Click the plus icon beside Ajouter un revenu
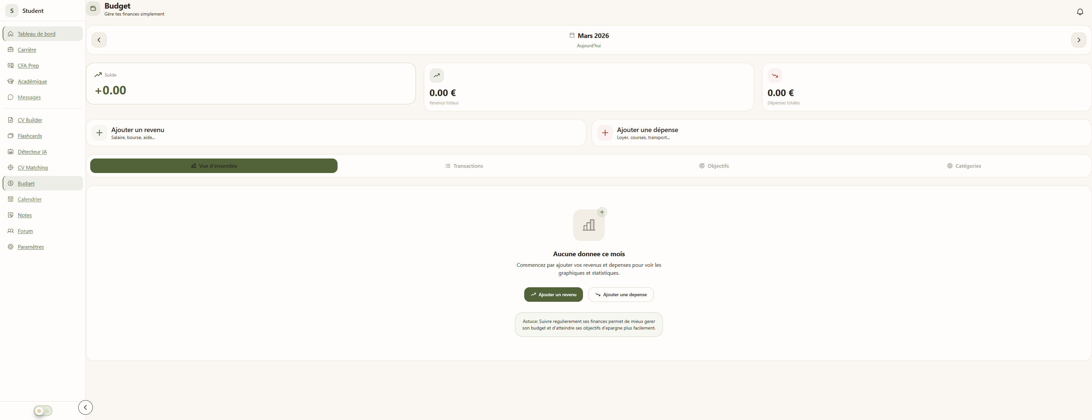The height and width of the screenshot is (420, 1092). click(x=99, y=133)
